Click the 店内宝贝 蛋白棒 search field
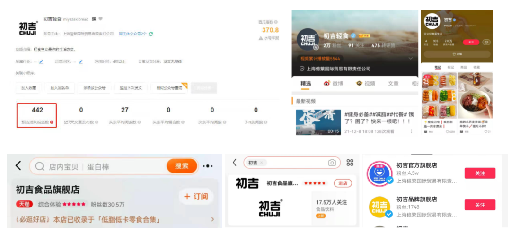 point(114,166)
